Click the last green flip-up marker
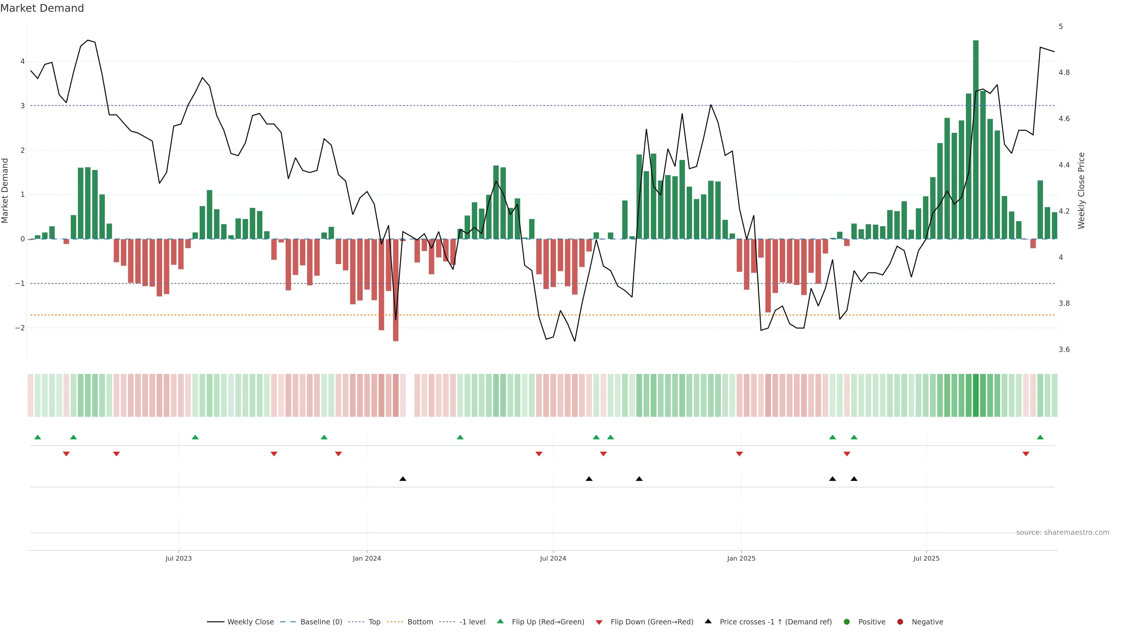The height and width of the screenshot is (632, 1124). [x=1040, y=437]
